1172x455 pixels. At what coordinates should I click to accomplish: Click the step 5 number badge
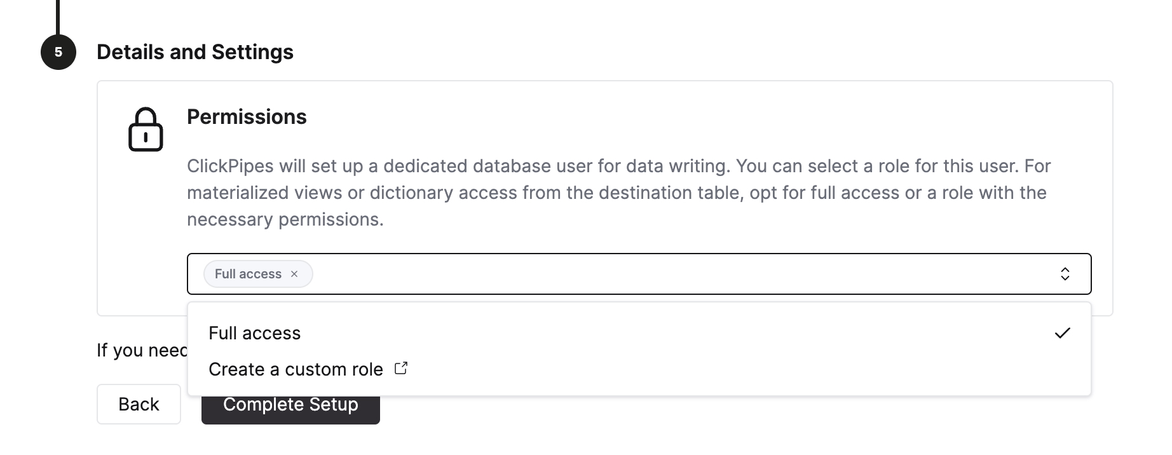58,51
